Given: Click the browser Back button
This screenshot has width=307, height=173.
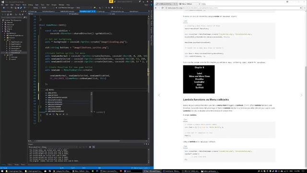Looking at the screenshot, I should (156, 8).
